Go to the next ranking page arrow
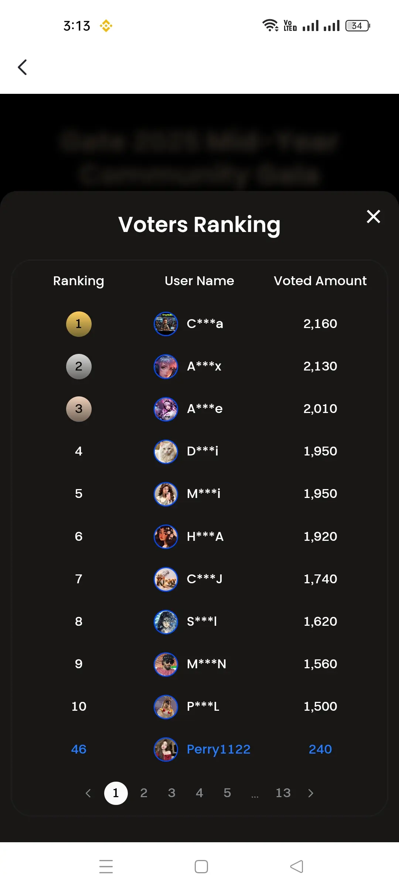 311,793
